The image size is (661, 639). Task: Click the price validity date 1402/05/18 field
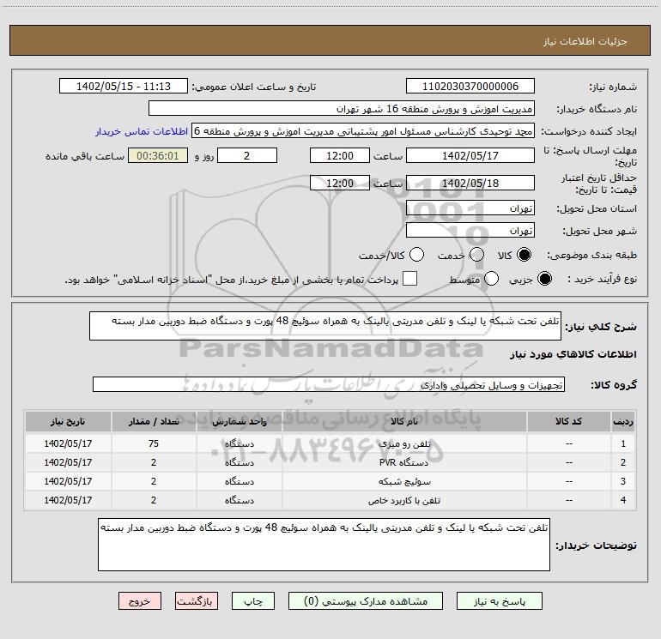point(470,183)
